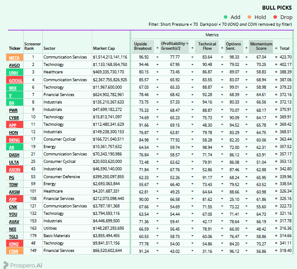
Task: Click AXP upside breakout value 90.00
Action: click(x=144, y=199)
